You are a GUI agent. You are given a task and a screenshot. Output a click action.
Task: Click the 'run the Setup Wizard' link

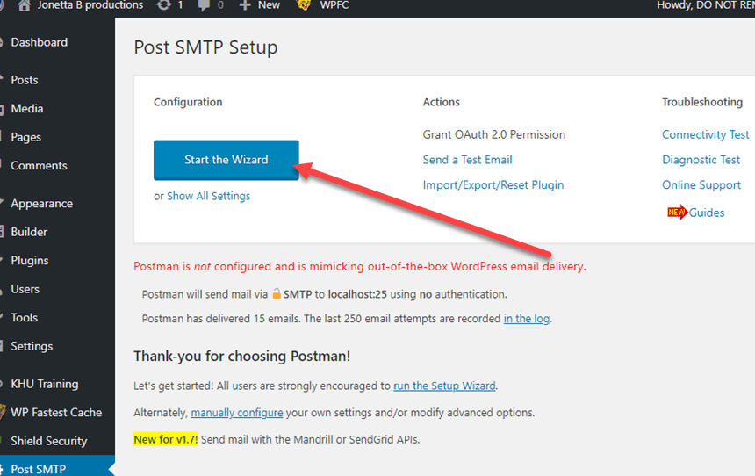(x=444, y=386)
